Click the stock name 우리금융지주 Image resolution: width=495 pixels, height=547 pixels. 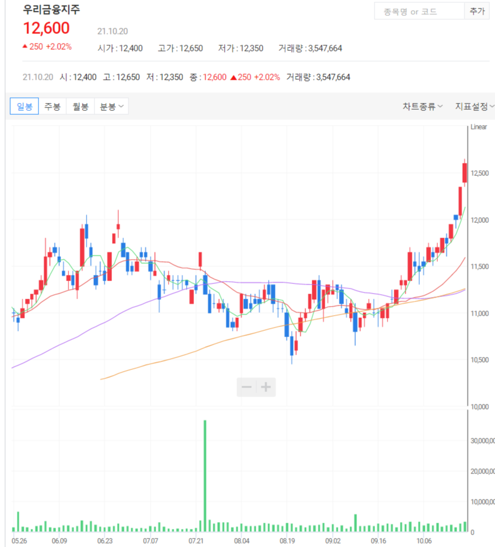tap(51, 9)
